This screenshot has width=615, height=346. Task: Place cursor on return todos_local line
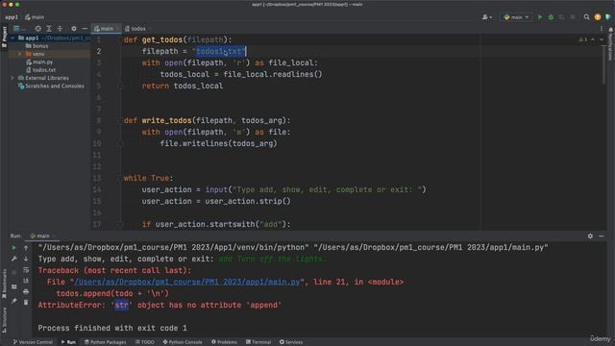(x=183, y=86)
